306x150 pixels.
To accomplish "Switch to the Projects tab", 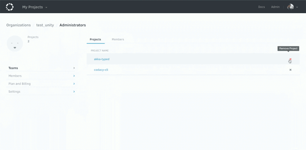I will click(x=95, y=39).
